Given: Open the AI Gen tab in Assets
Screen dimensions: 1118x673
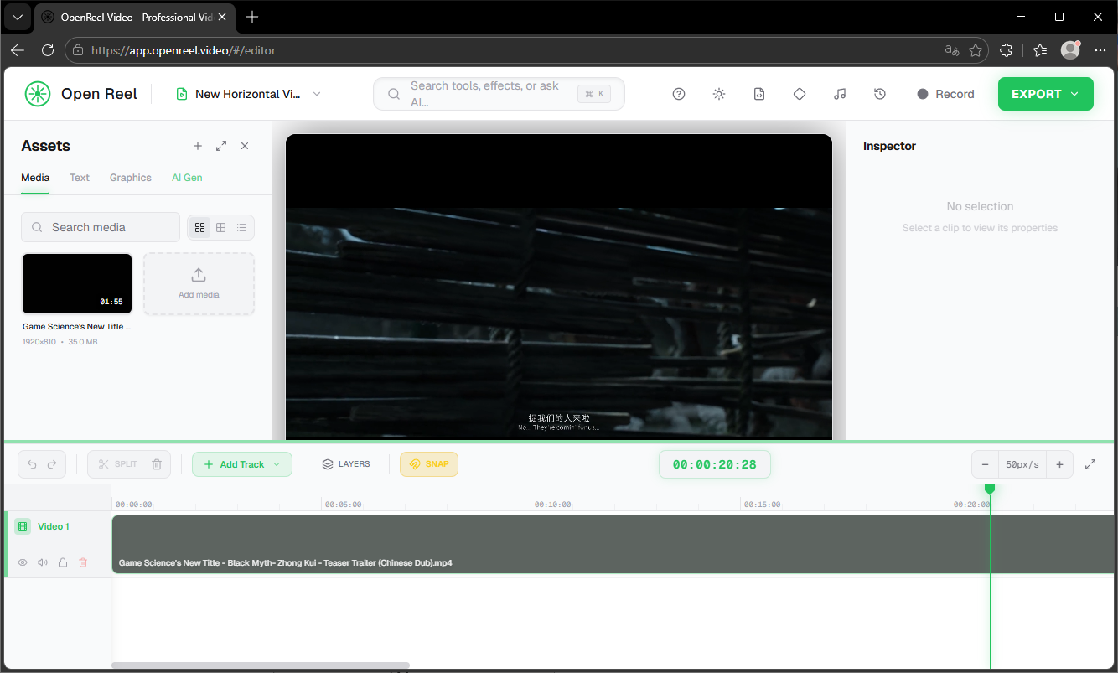Looking at the screenshot, I should [x=187, y=178].
